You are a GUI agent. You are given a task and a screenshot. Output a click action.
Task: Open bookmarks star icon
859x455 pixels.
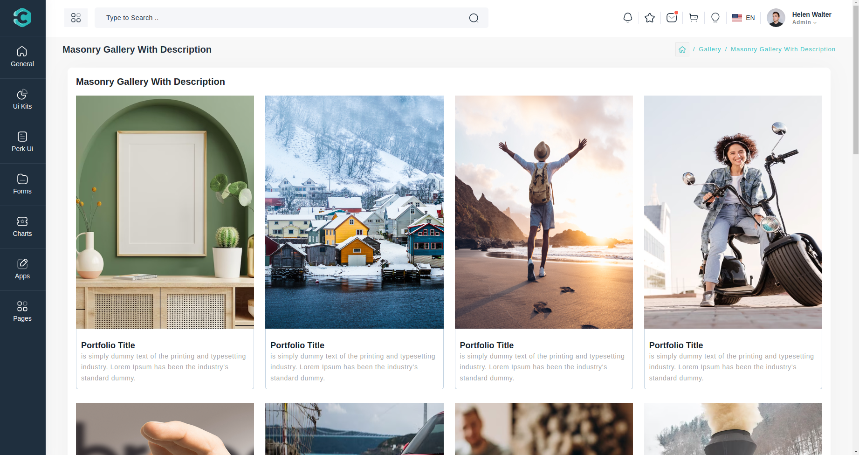650,18
